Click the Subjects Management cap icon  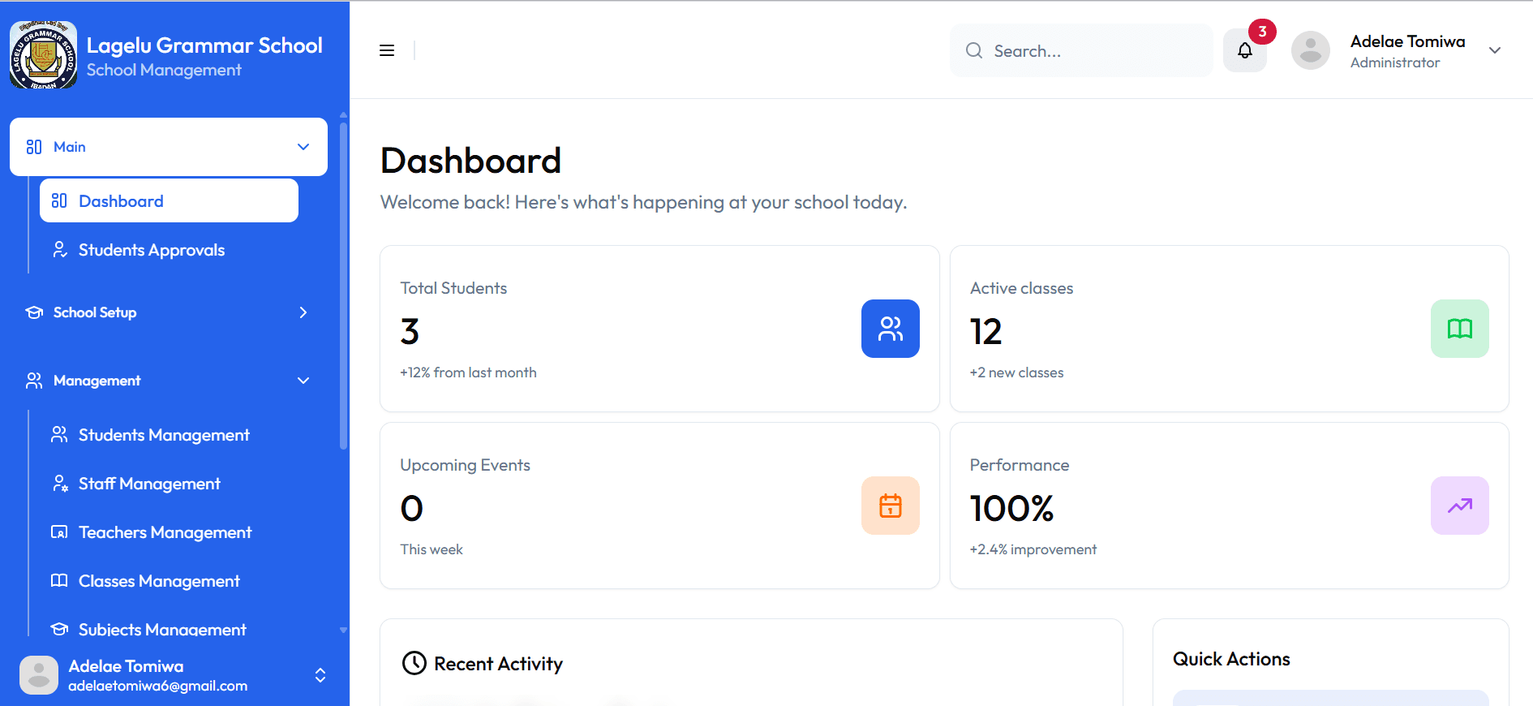[59, 629]
